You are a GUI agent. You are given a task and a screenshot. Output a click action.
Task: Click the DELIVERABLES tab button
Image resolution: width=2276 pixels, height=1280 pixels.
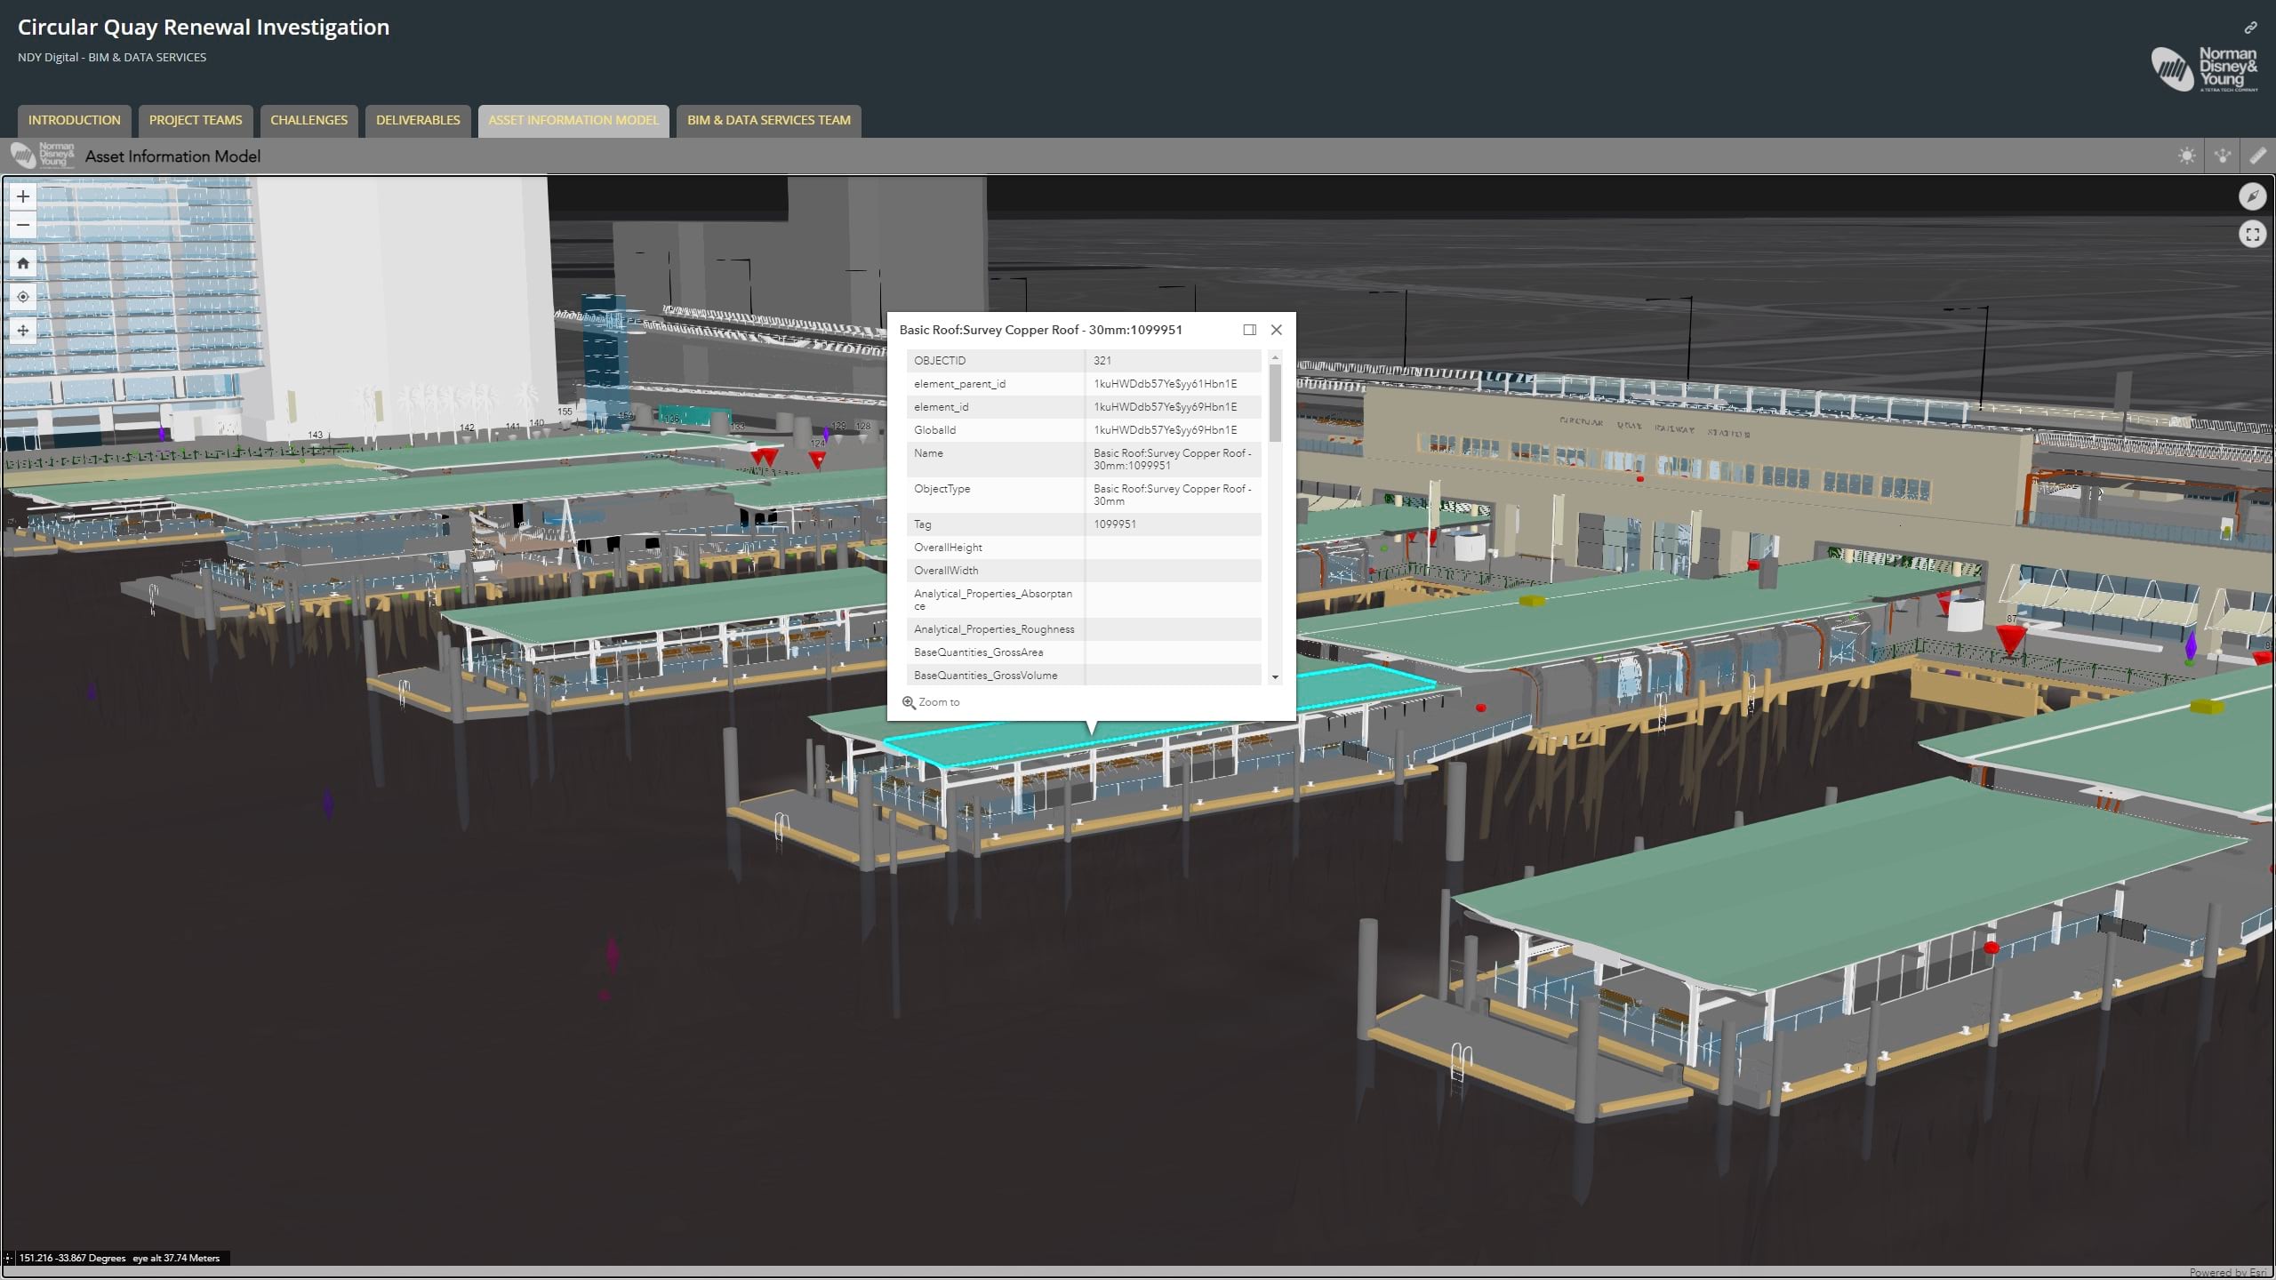coord(417,119)
